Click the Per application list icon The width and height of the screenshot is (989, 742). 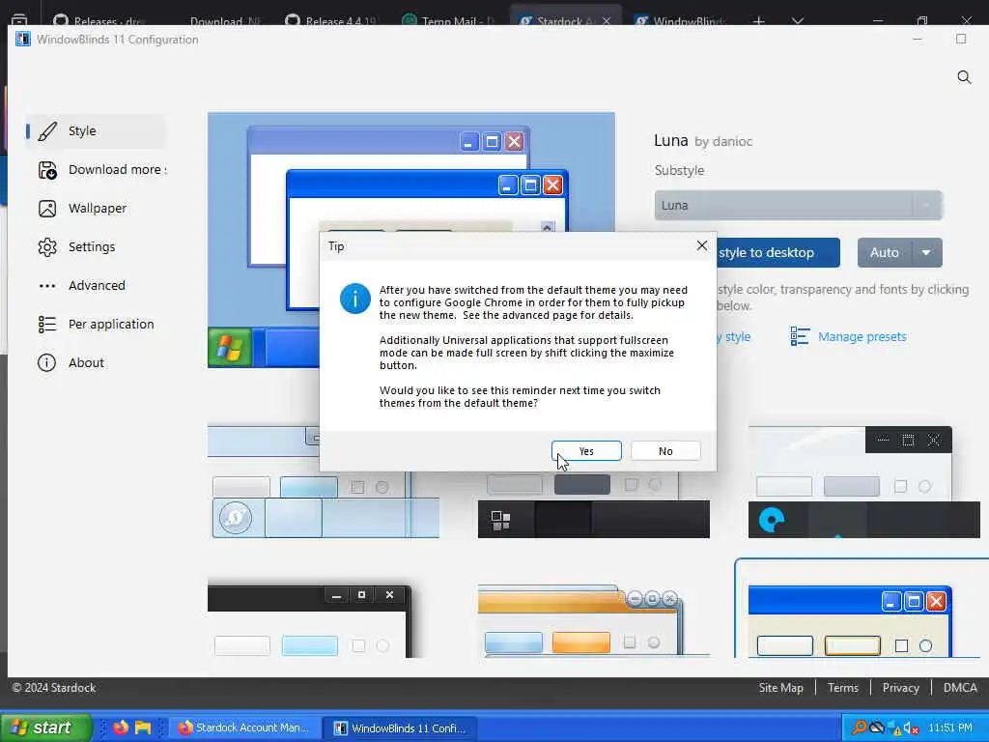click(47, 325)
